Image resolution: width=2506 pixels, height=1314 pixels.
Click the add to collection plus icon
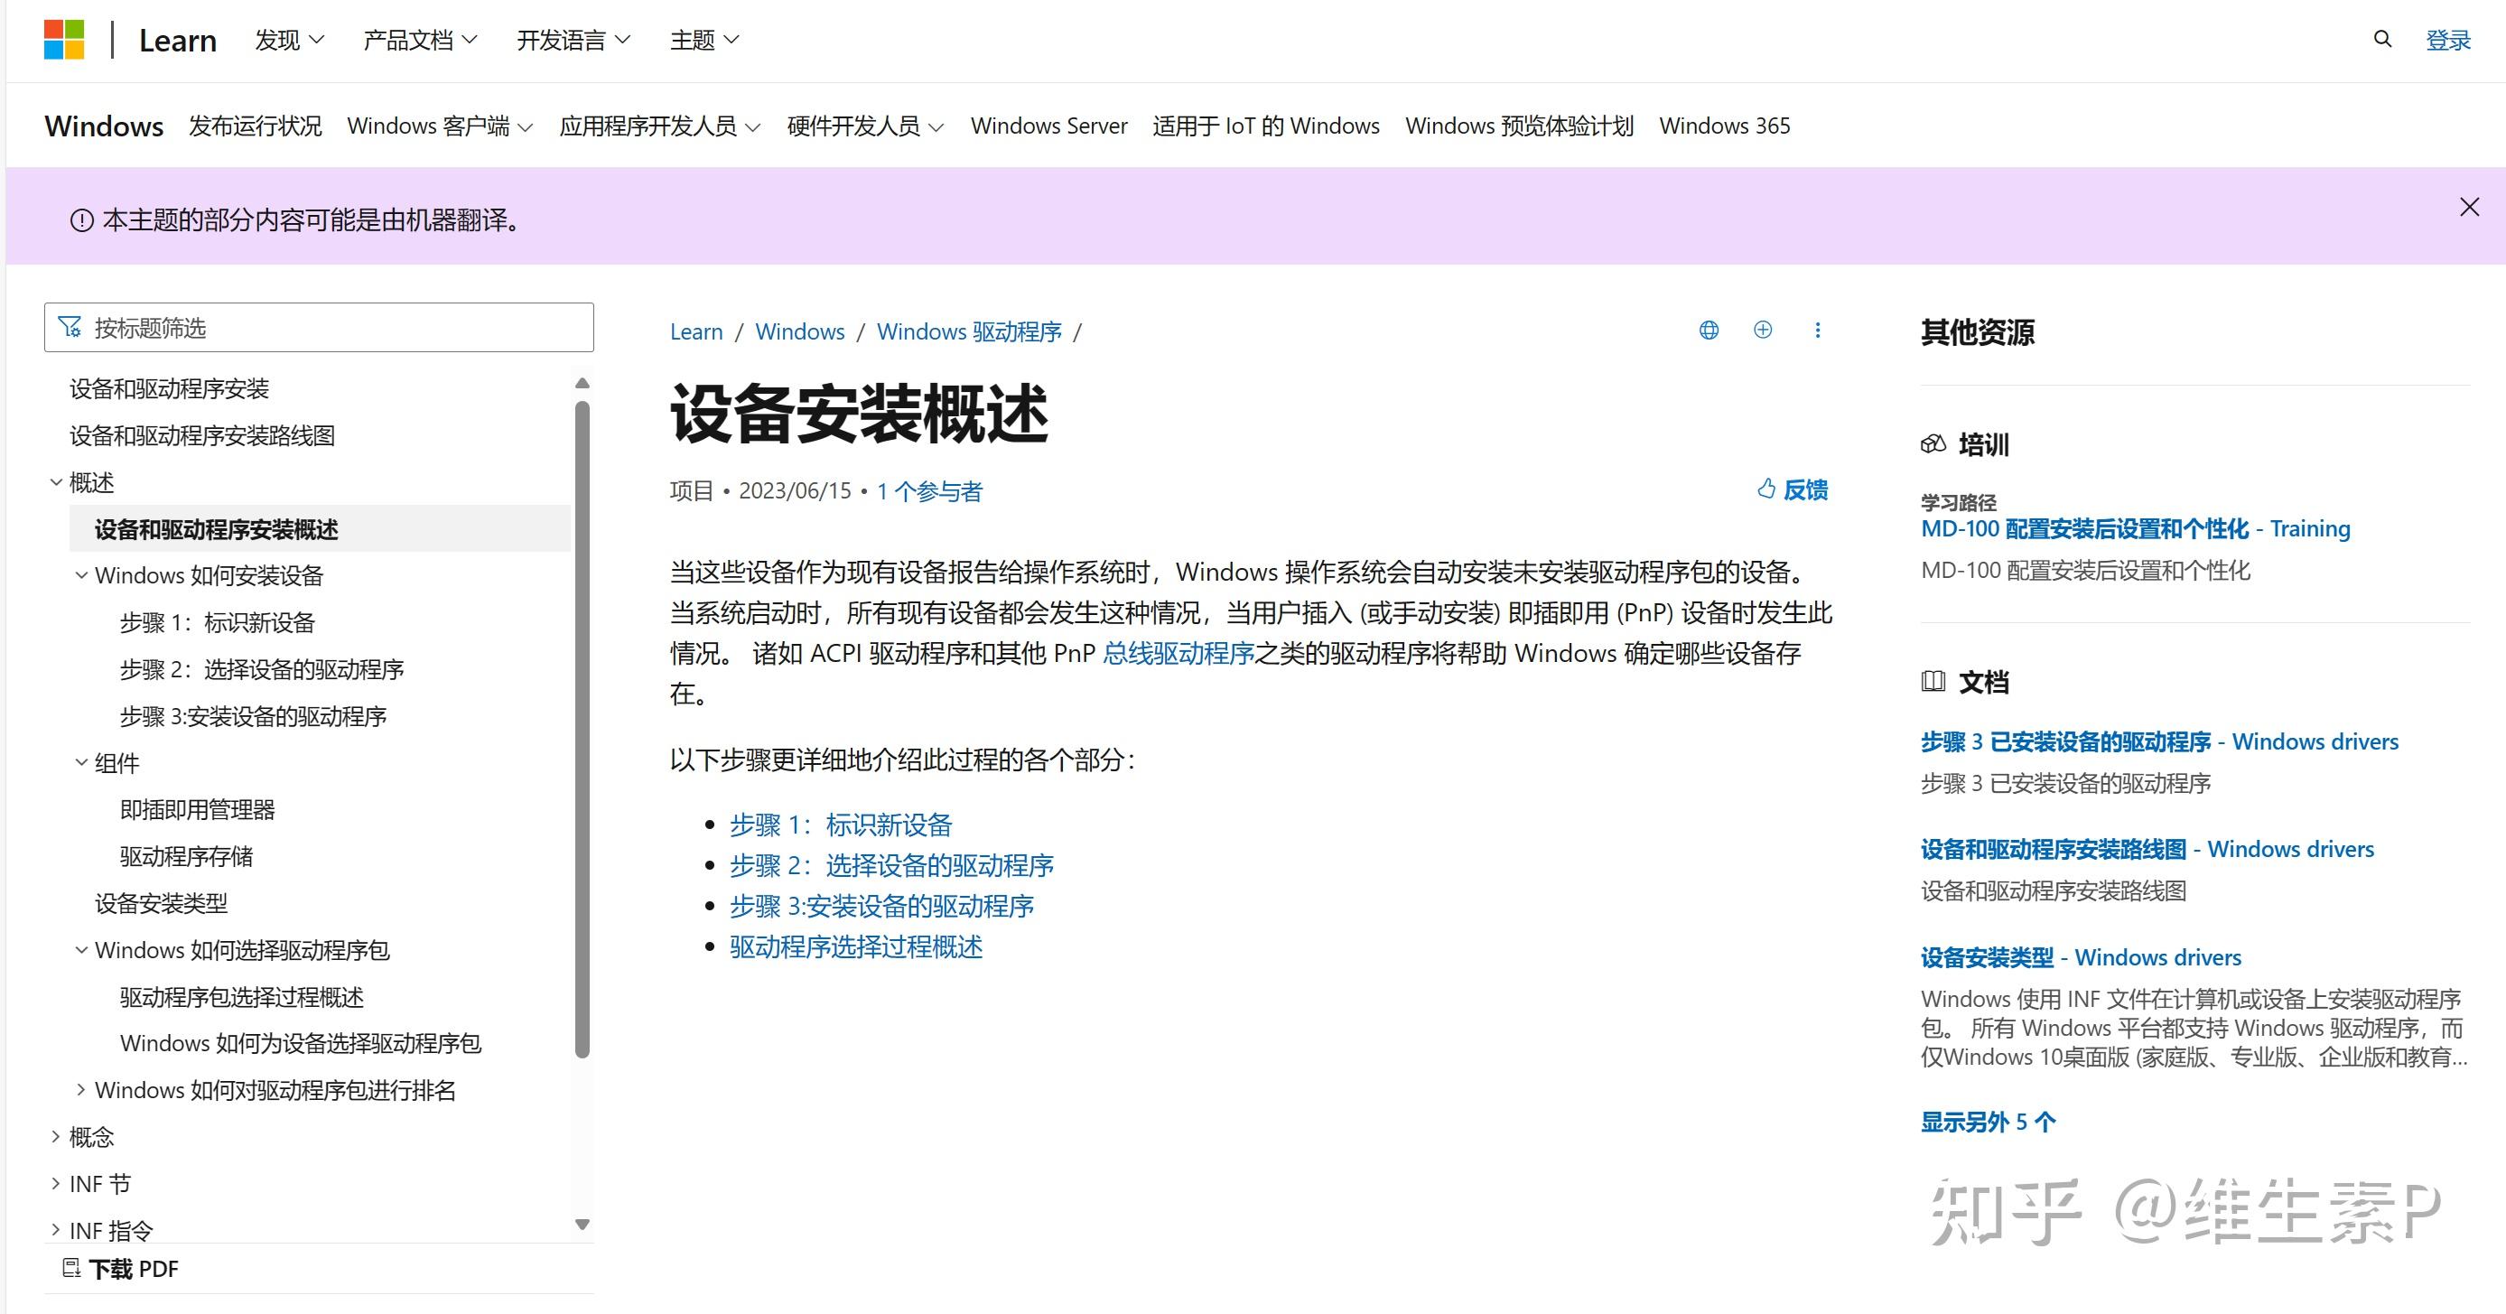pos(1763,330)
